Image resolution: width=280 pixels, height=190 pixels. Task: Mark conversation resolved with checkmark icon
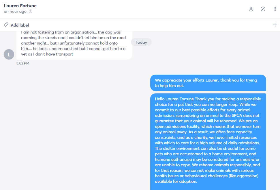coord(263,9)
